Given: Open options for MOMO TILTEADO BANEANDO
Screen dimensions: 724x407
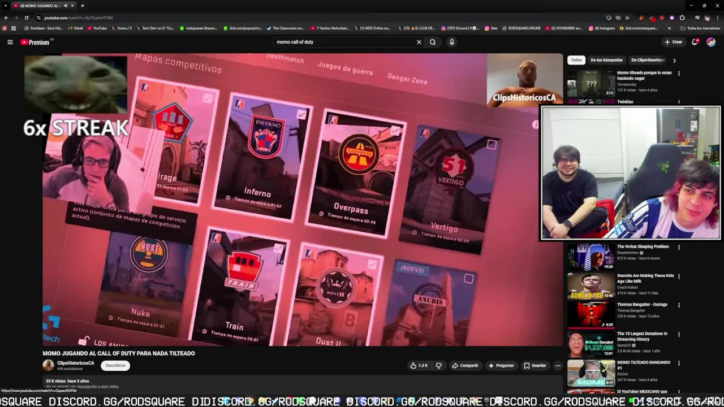Looking at the screenshot, I should (x=679, y=363).
